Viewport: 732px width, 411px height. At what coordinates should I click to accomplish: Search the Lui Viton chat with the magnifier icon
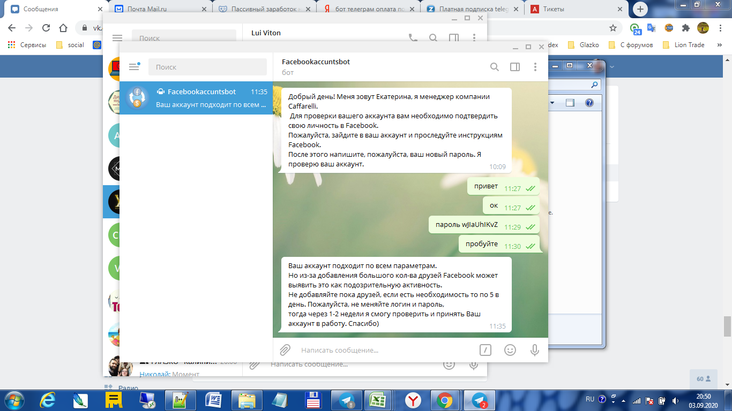point(433,38)
